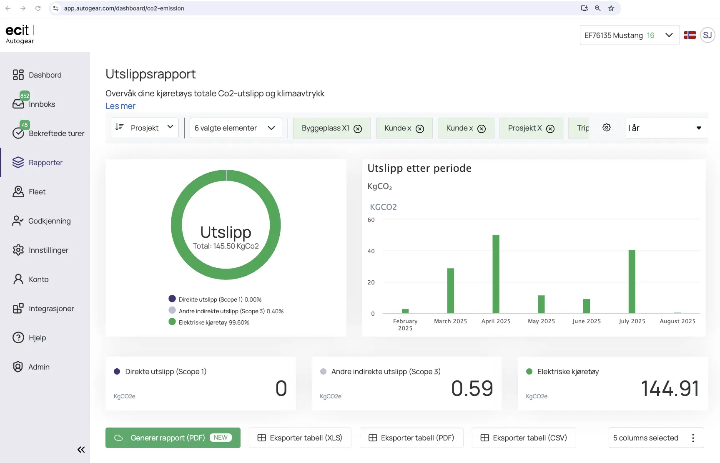
Task: Remove the Prosjekt X filter chip
Action: (x=551, y=129)
